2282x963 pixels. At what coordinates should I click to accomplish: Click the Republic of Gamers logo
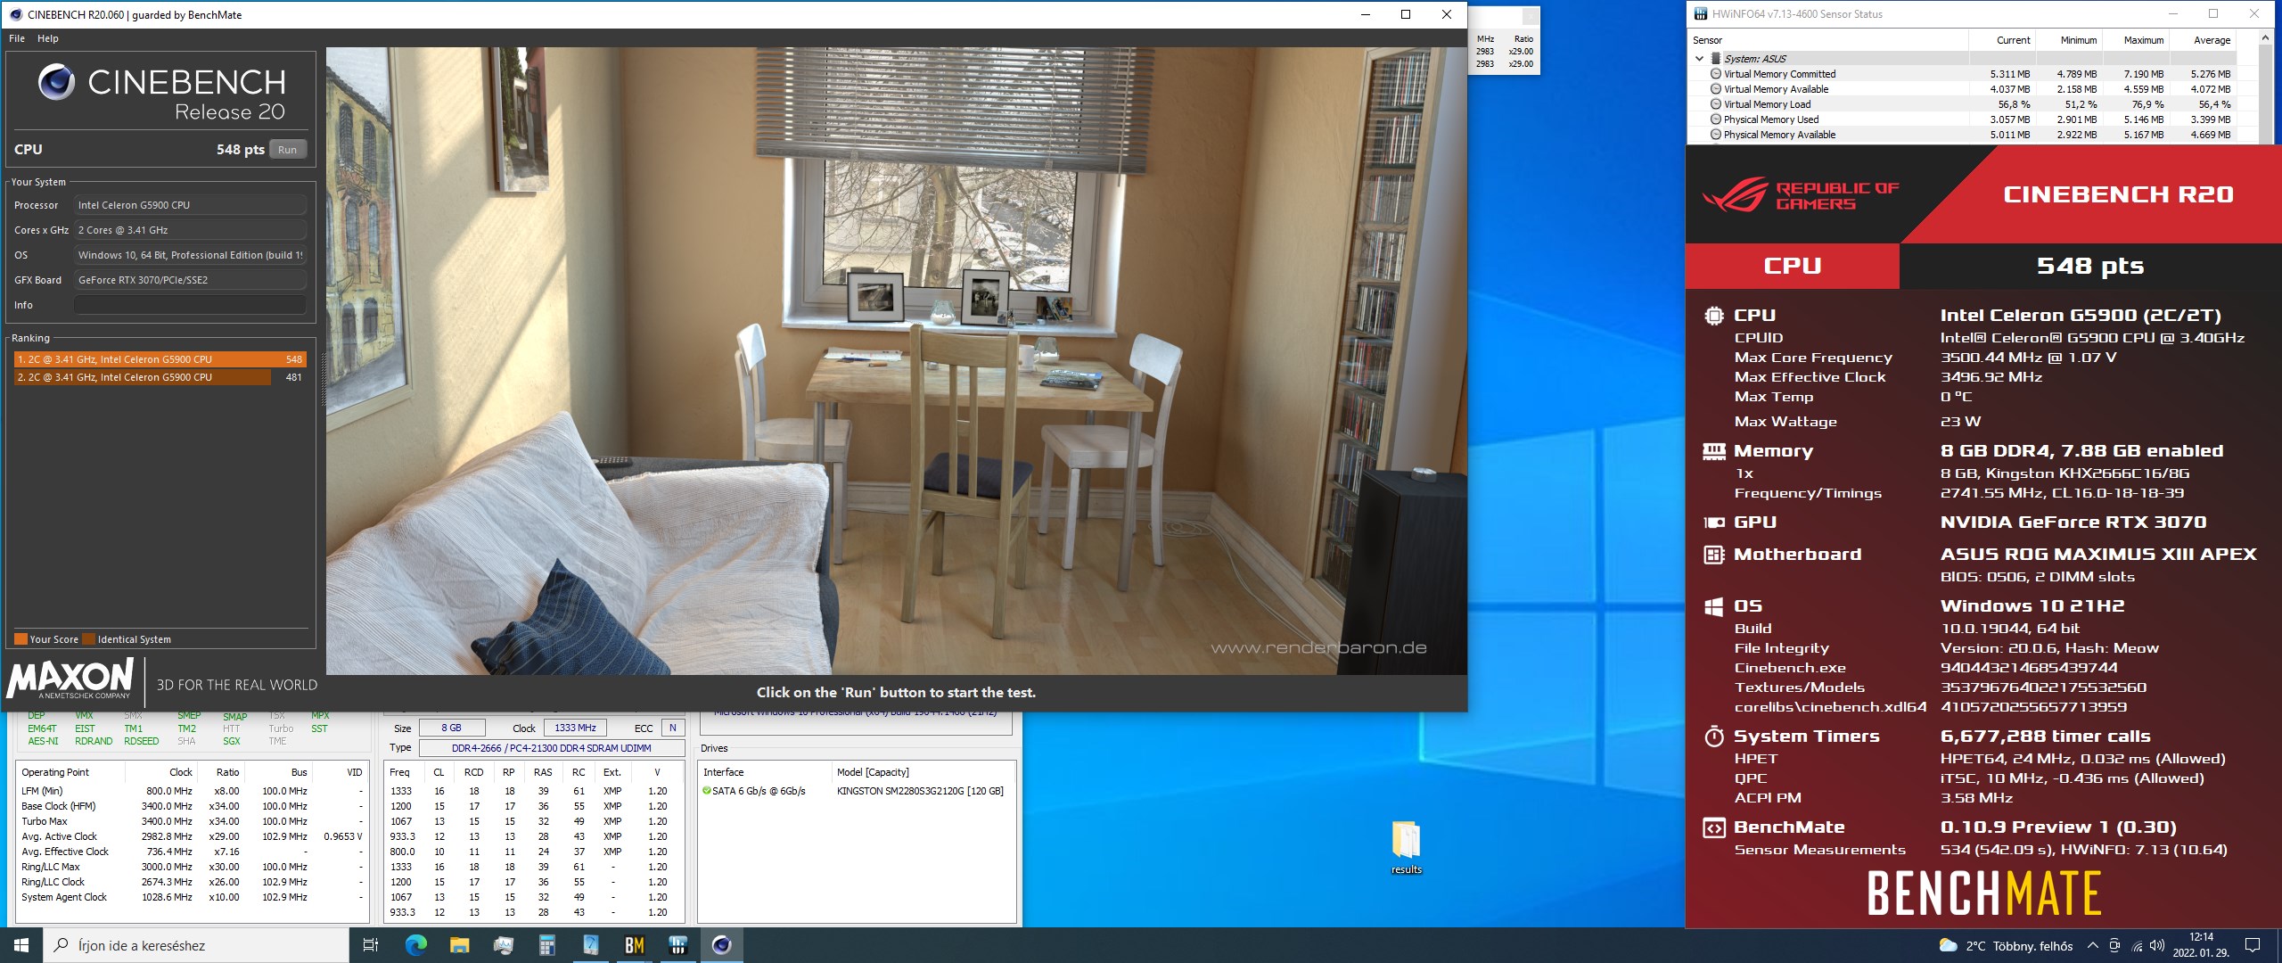(1801, 195)
